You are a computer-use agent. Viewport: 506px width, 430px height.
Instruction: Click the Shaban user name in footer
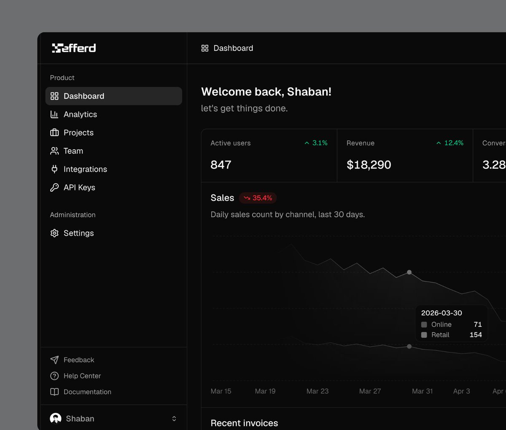pyautogui.click(x=80, y=419)
